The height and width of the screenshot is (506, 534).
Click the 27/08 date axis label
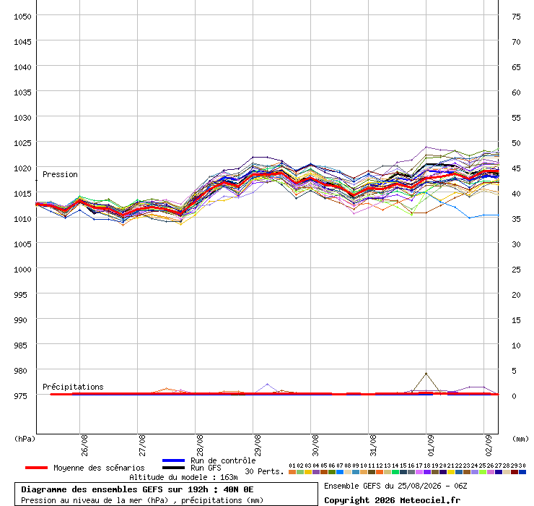142,445
